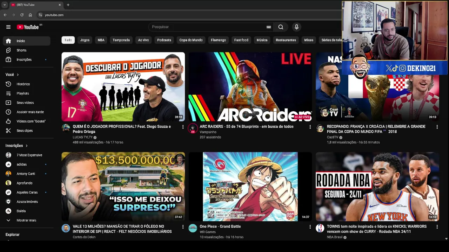The image size is (449, 252).
Task: Click the search magnifier button
Action: 281,27
